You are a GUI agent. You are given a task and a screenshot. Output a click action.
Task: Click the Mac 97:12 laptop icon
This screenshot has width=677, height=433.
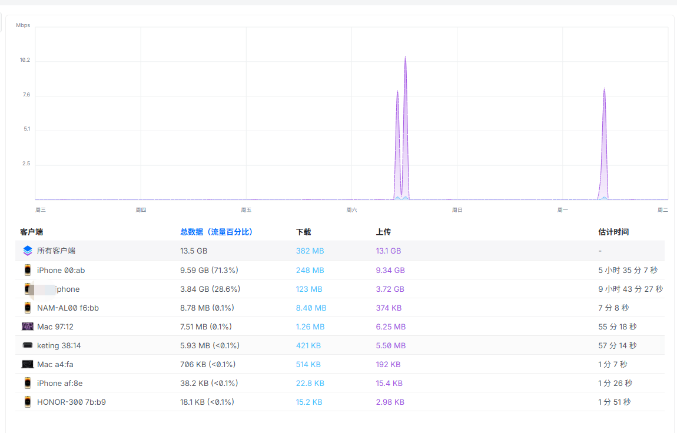28,327
